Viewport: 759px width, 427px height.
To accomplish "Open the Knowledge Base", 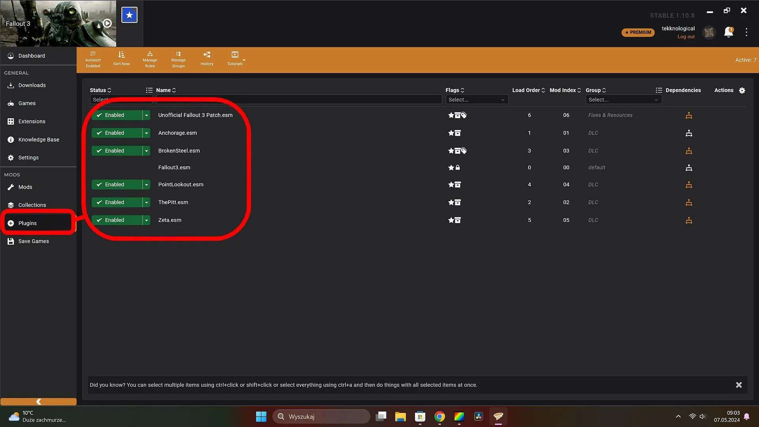I will (x=38, y=140).
